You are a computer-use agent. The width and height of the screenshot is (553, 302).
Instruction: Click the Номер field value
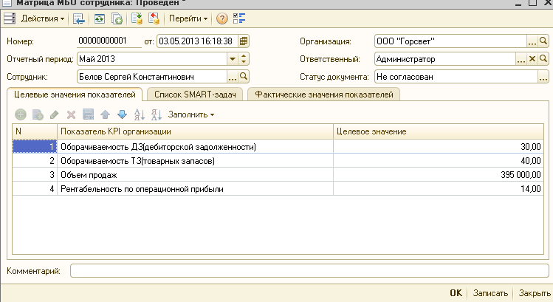tap(109, 41)
